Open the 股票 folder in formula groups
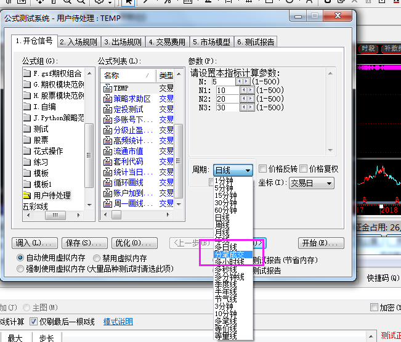The height and width of the screenshot is (342, 401). [28, 140]
